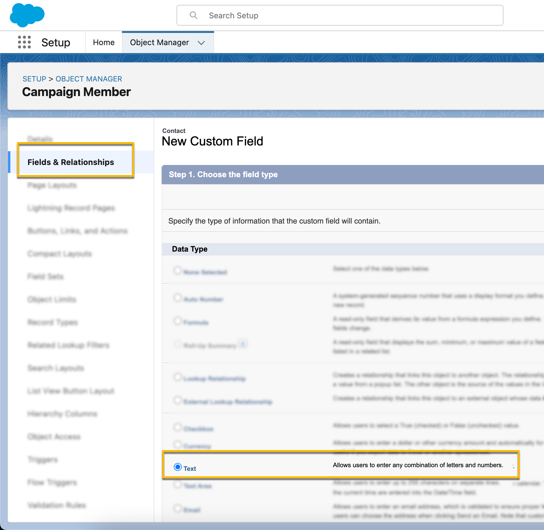Open the SETUP breadcrumb link

pyautogui.click(x=34, y=79)
